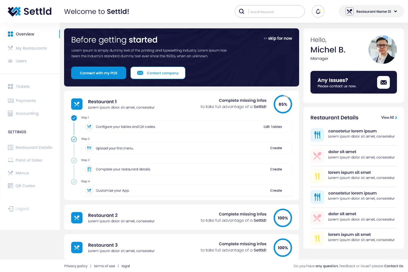Viewport: 408px width, 272px height.
Task: Click the Upload first menu cutlery icon
Action: point(89,148)
